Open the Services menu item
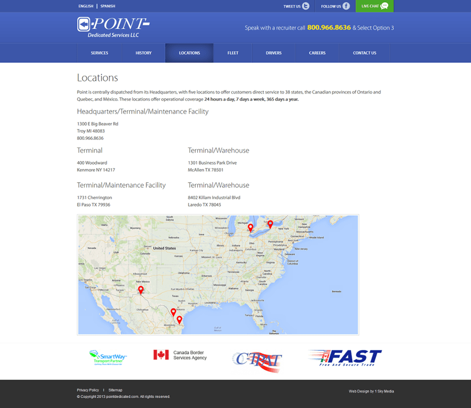Viewport: 471px width, 408px height. pyautogui.click(x=99, y=53)
